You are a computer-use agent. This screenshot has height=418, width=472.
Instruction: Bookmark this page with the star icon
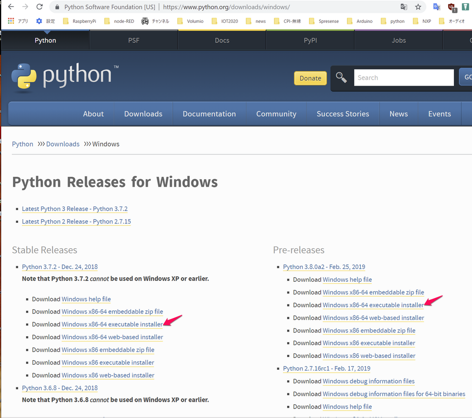418,7
